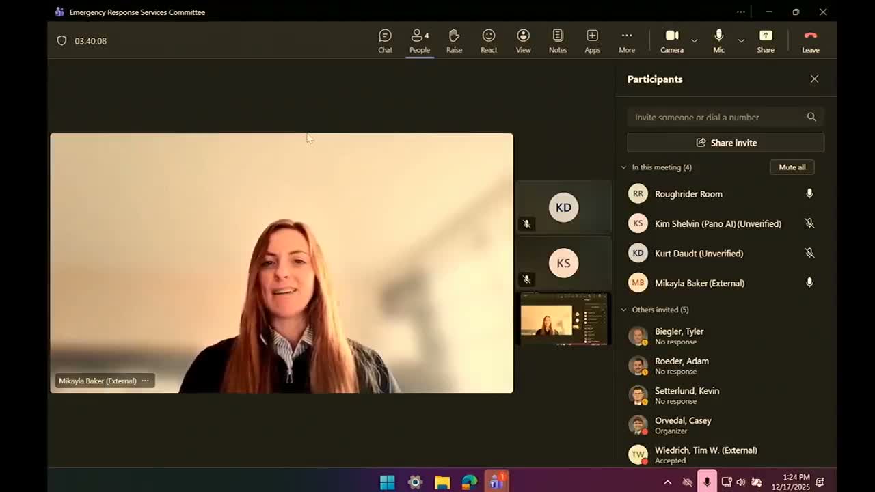Open More actions in toolbar

pos(626,40)
